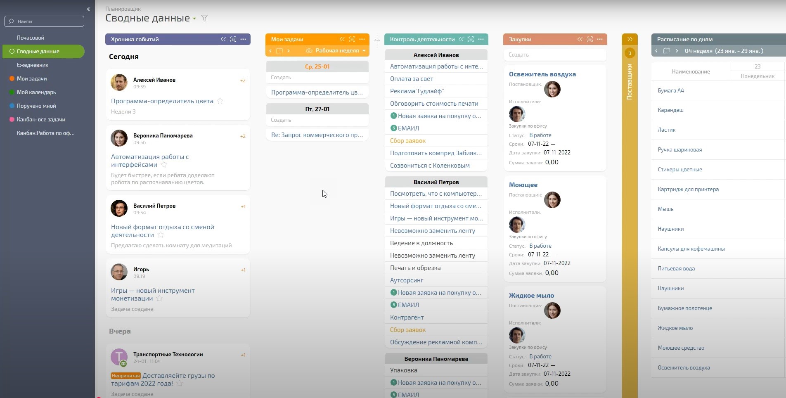This screenshot has width=786, height=398.
Task: Select Мой календарь in the sidebar
Action: [x=36, y=92]
